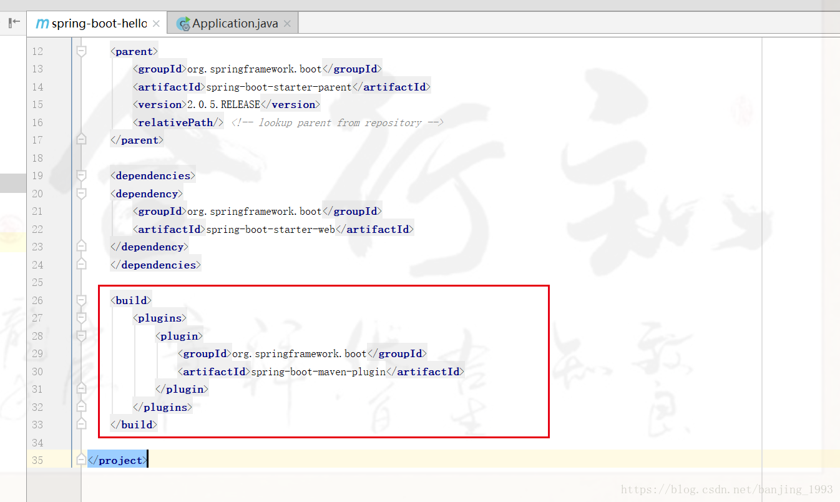The image size is (840, 502).
Task: Click the Maven 'm' icon on the spring-boot-hello tab
Action: tap(42, 24)
